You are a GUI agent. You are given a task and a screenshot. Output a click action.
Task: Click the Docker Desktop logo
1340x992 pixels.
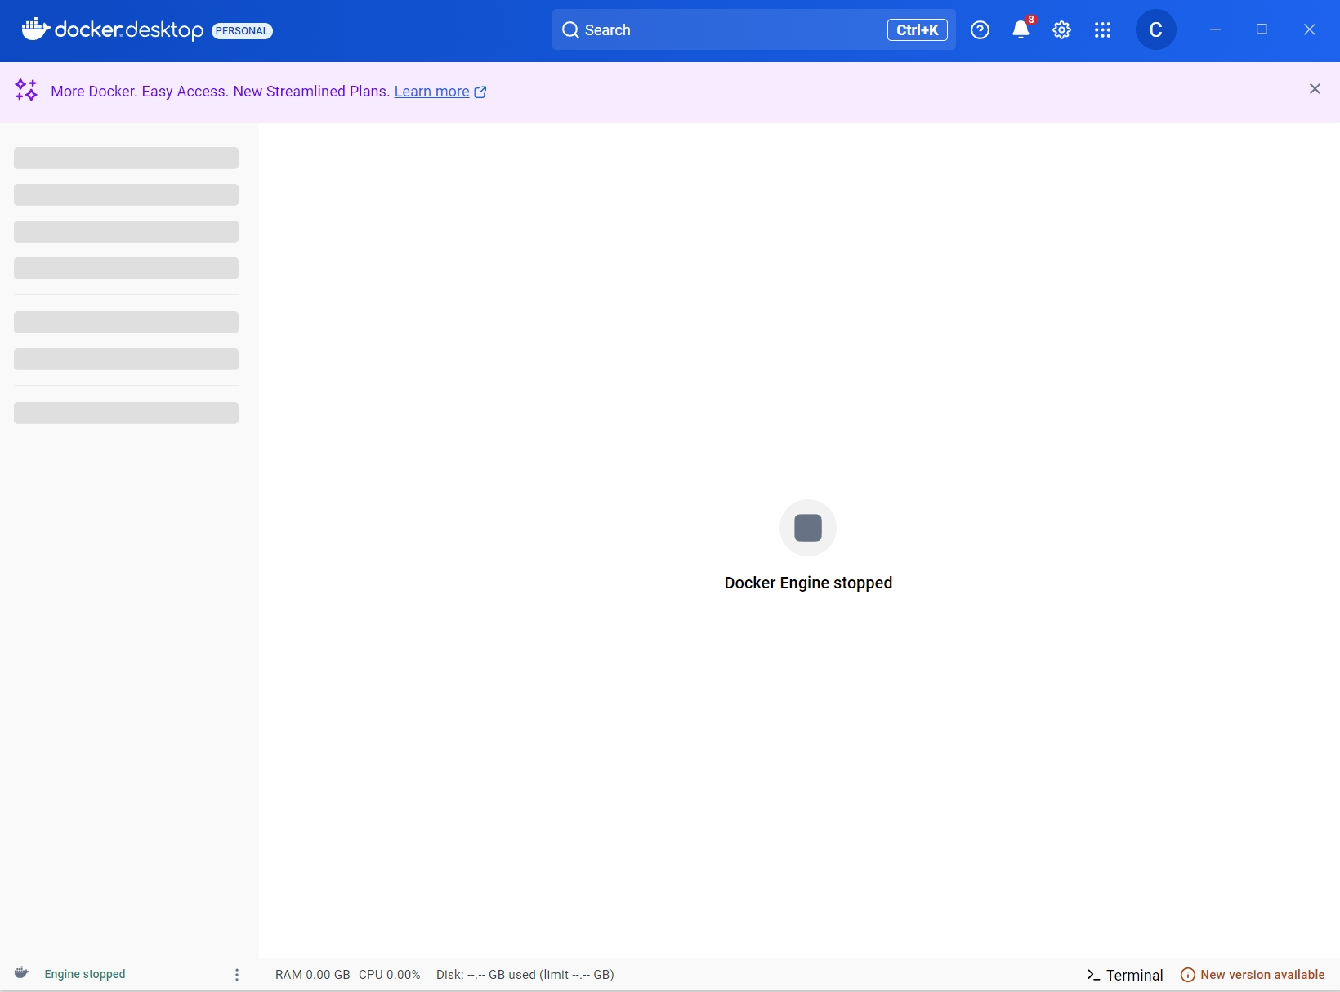click(x=110, y=29)
